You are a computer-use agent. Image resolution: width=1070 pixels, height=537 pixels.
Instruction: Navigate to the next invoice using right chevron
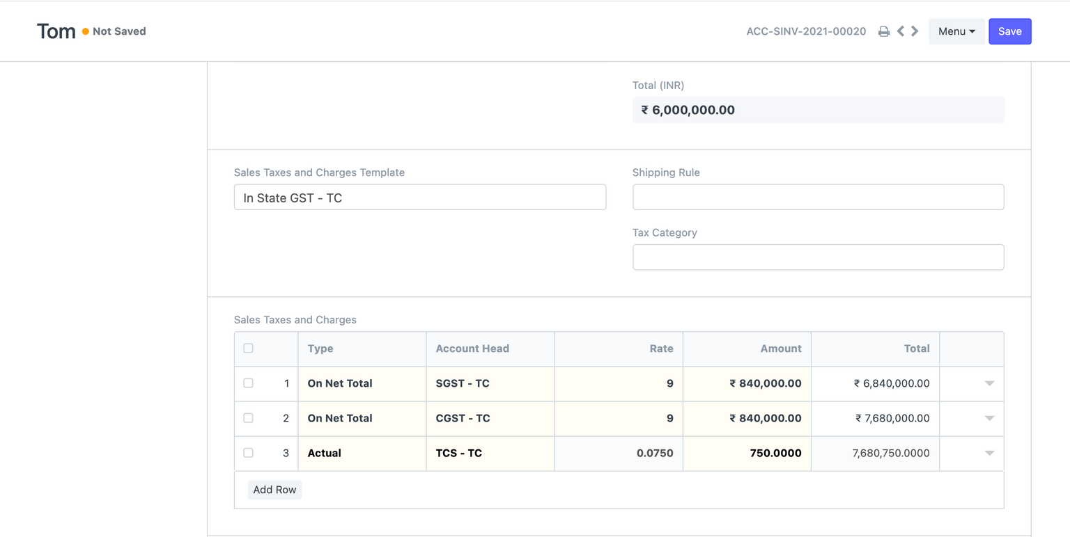coord(915,31)
